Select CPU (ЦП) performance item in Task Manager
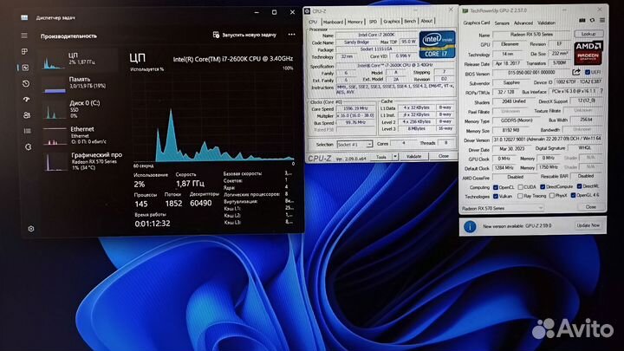The width and height of the screenshot is (624, 351). pos(79,60)
